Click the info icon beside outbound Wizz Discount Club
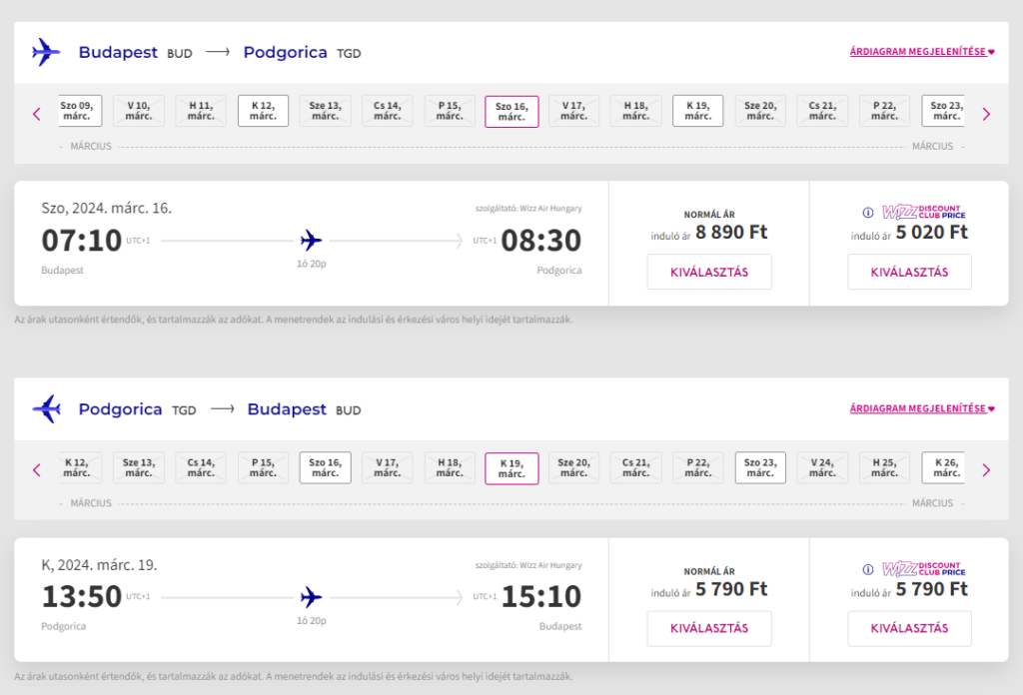 [867, 212]
